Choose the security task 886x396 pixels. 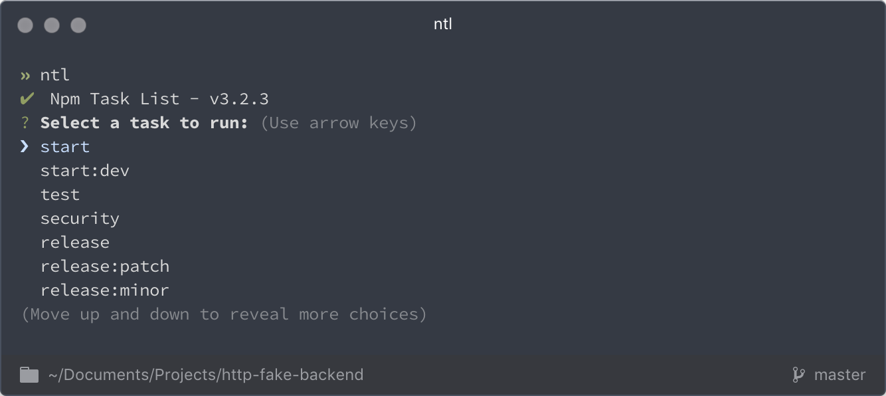tap(80, 218)
